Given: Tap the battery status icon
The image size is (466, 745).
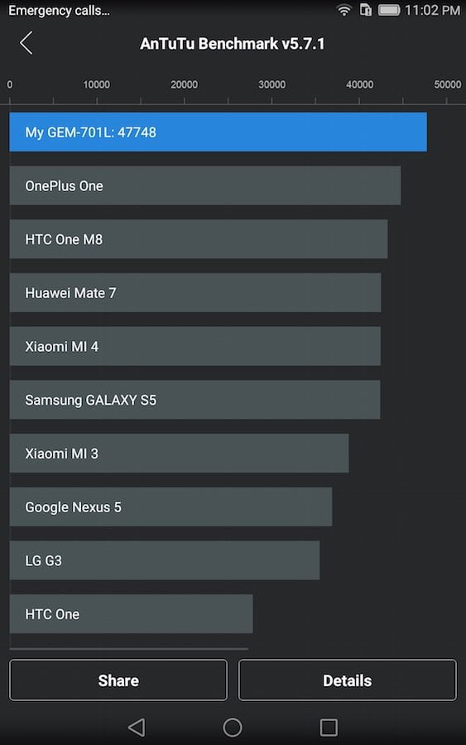Looking at the screenshot, I should pos(389,10).
